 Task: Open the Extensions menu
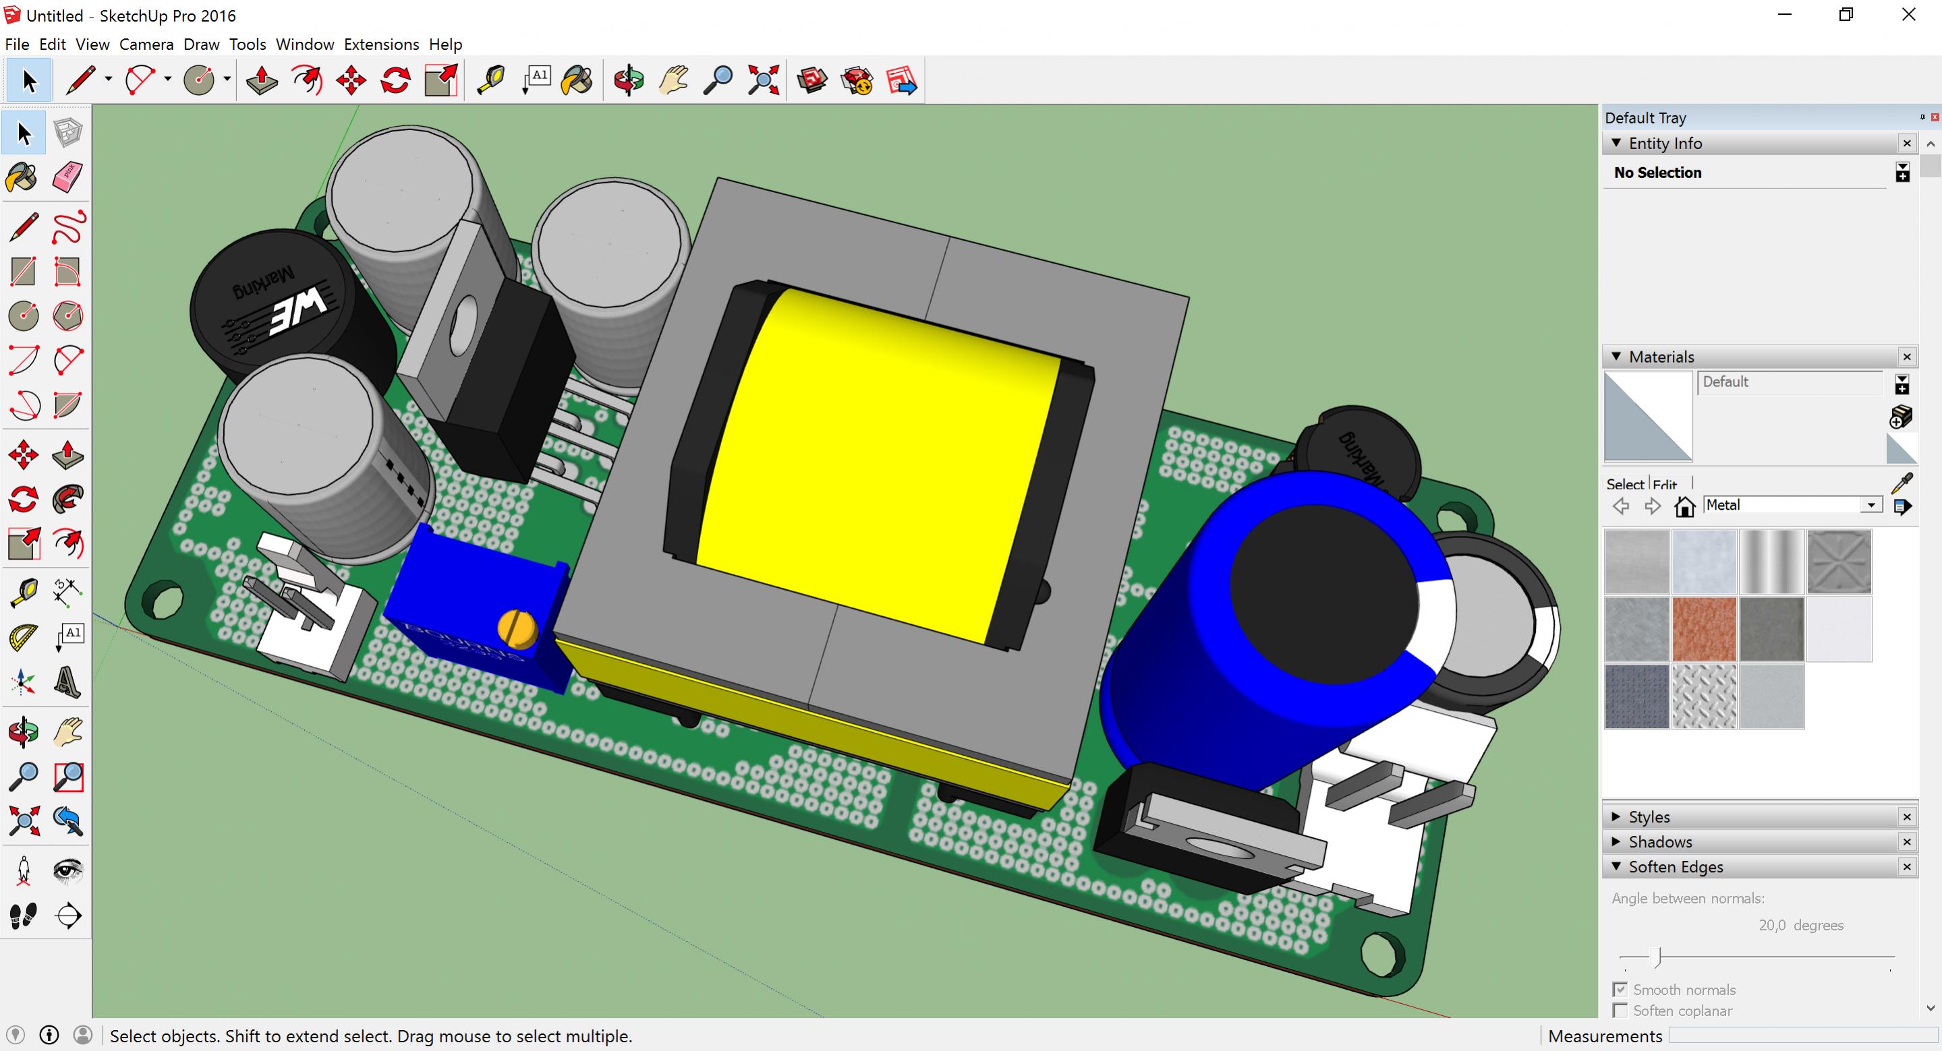click(x=382, y=44)
